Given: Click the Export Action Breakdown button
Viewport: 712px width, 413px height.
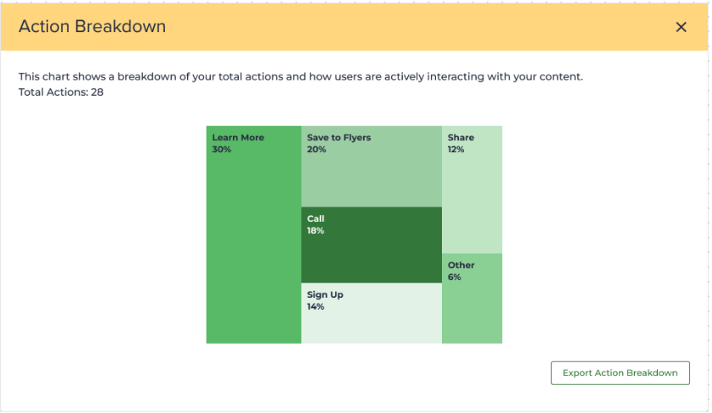Looking at the screenshot, I should (620, 373).
